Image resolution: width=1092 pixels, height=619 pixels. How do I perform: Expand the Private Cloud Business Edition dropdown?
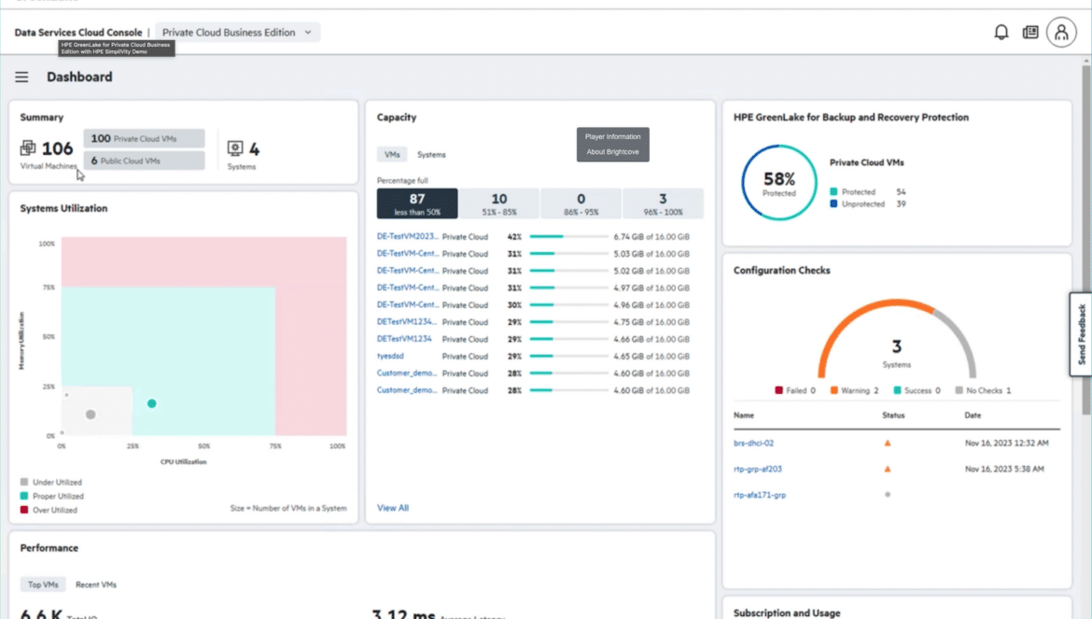237,33
